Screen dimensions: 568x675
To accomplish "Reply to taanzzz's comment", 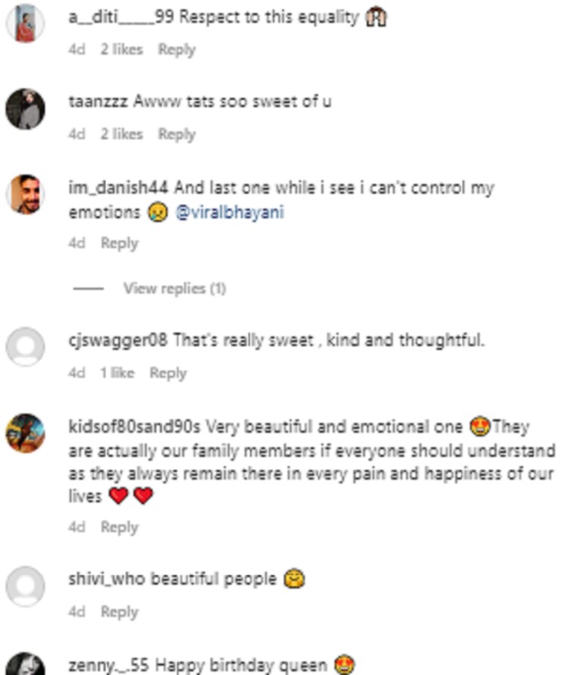I will 176,135.
